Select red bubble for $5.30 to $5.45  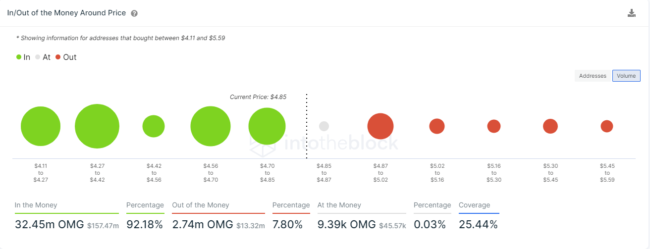point(550,126)
